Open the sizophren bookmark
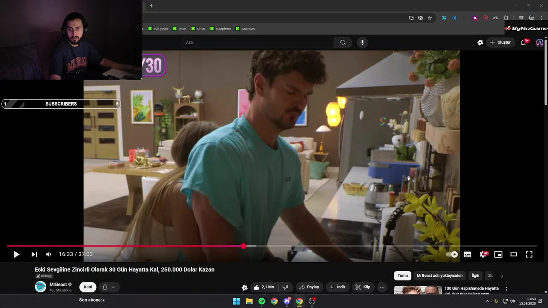 (220, 29)
